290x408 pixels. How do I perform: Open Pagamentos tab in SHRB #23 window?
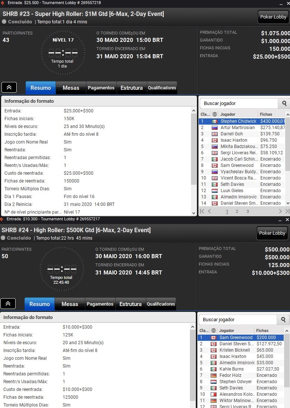point(101,88)
